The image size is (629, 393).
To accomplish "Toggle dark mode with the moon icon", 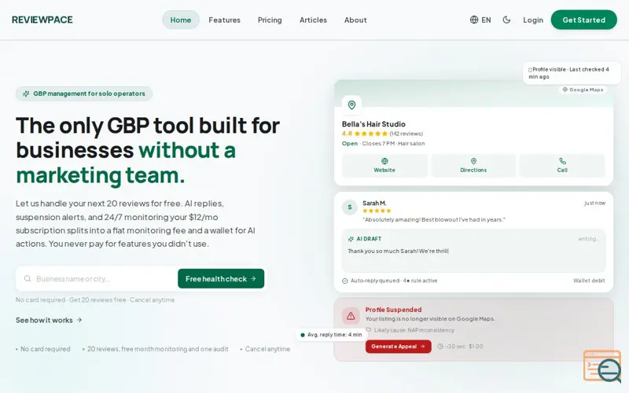I will click(x=506, y=20).
